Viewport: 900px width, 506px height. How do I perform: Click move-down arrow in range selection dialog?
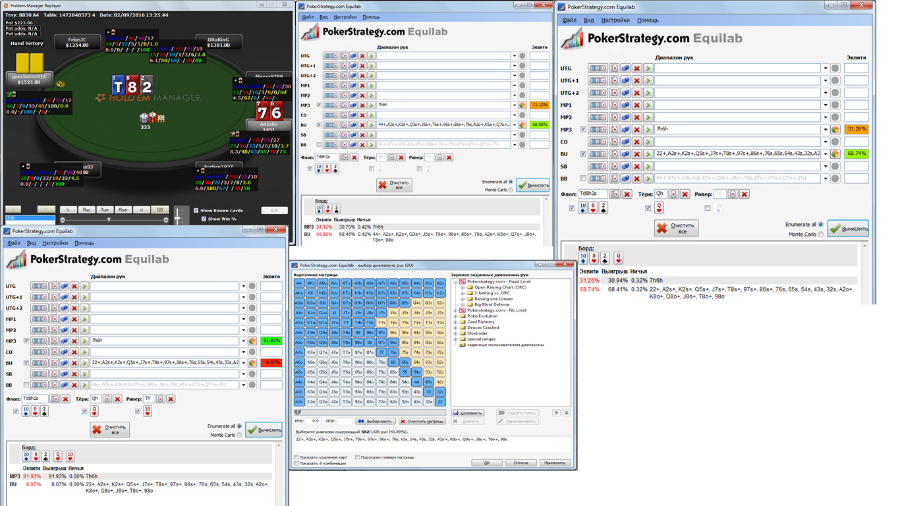[566, 413]
